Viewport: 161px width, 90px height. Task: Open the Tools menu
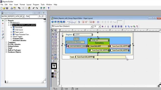[43, 4]
